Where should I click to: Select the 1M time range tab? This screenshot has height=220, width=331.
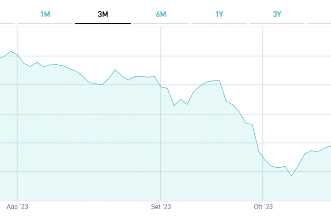[x=45, y=14]
